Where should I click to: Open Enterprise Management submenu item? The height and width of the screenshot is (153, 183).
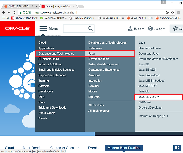104,64
